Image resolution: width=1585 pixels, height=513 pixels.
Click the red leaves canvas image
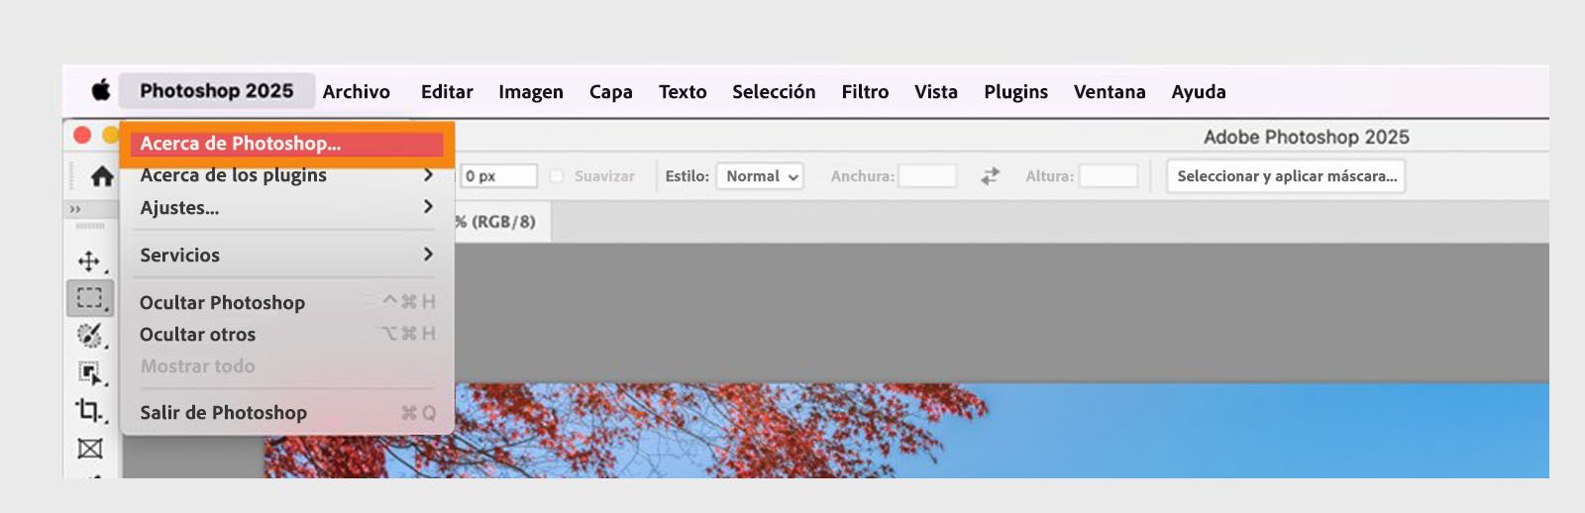click(x=905, y=431)
